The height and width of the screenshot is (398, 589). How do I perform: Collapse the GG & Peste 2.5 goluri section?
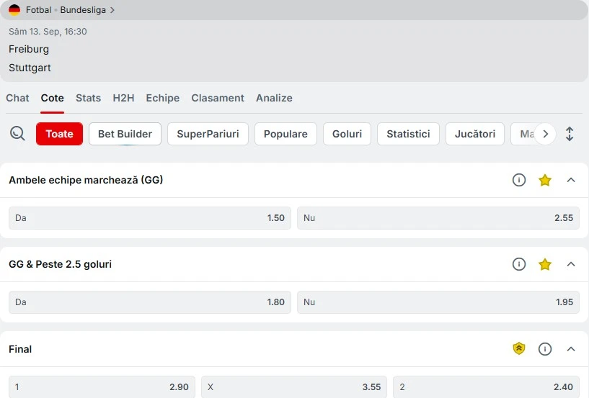tap(571, 264)
